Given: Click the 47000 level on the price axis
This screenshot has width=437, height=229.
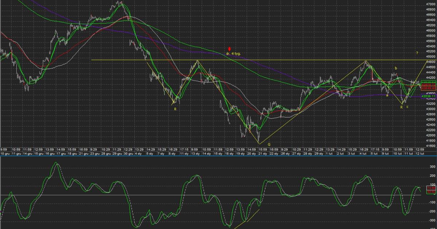Looking at the screenshot, I should tap(430, 4).
